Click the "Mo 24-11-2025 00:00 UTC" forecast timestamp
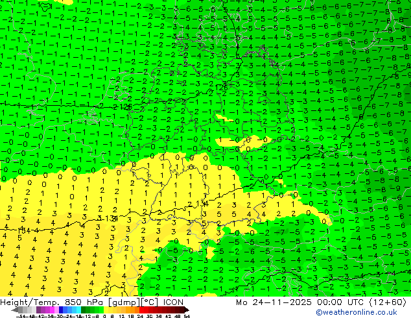The height and width of the screenshot is (318, 411). 300,302
